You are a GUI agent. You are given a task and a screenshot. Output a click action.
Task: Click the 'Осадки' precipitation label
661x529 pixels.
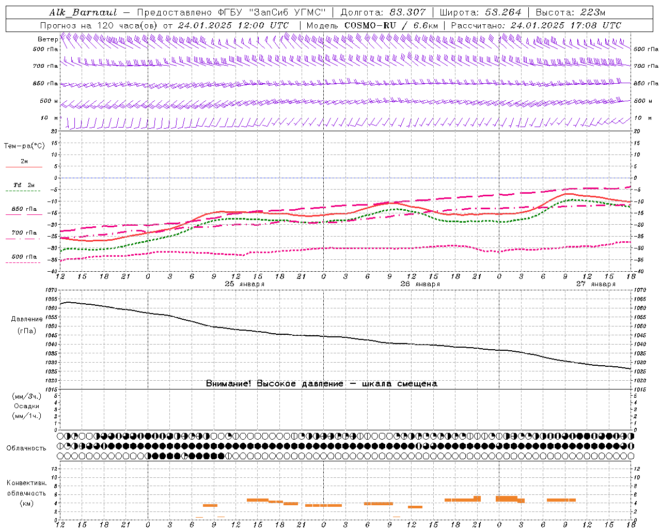[x=27, y=406]
